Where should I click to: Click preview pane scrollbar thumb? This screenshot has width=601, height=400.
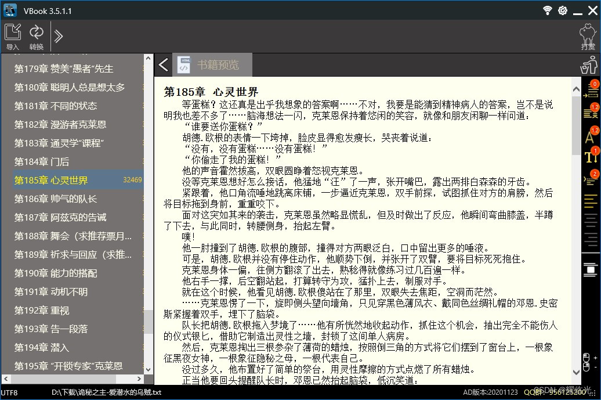[576, 125]
